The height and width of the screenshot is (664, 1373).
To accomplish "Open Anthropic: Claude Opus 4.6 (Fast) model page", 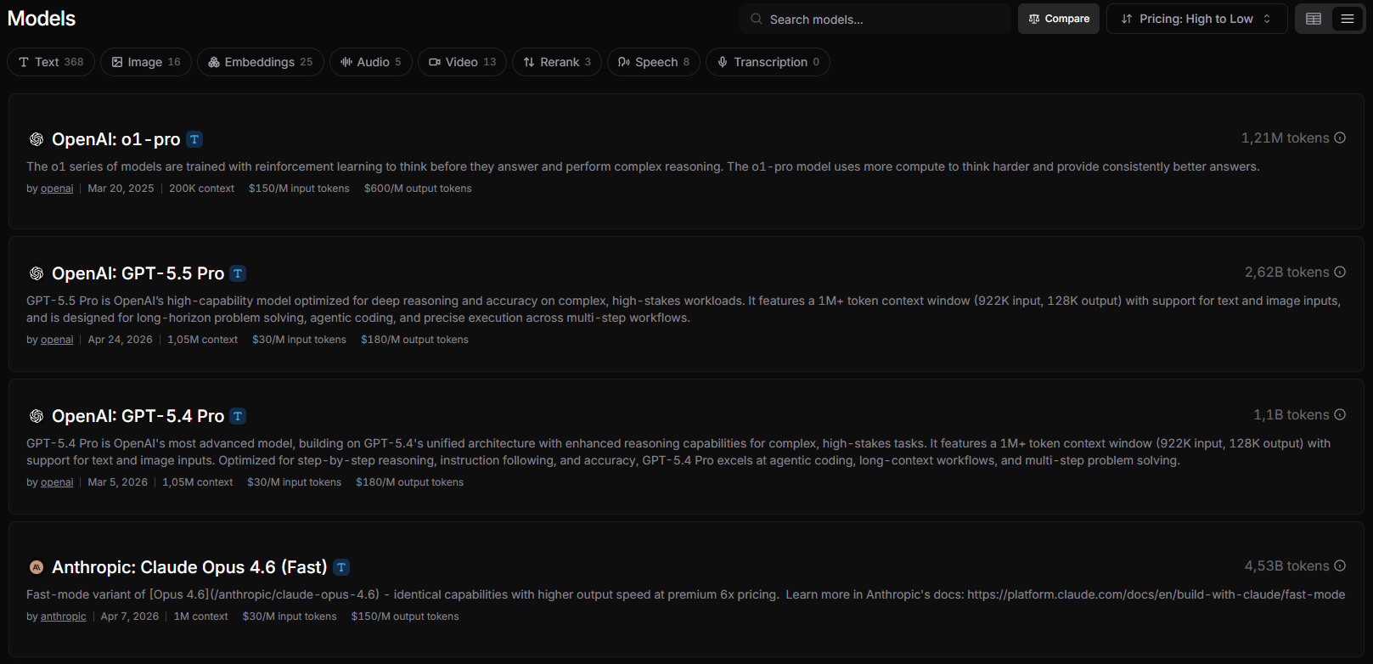I will 189,567.
